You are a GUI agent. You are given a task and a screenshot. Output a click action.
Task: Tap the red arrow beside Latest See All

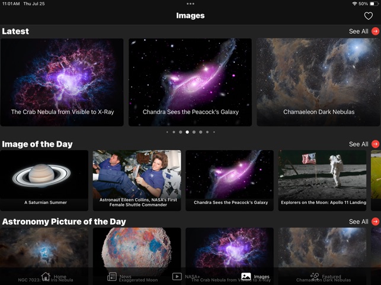[376, 31]
